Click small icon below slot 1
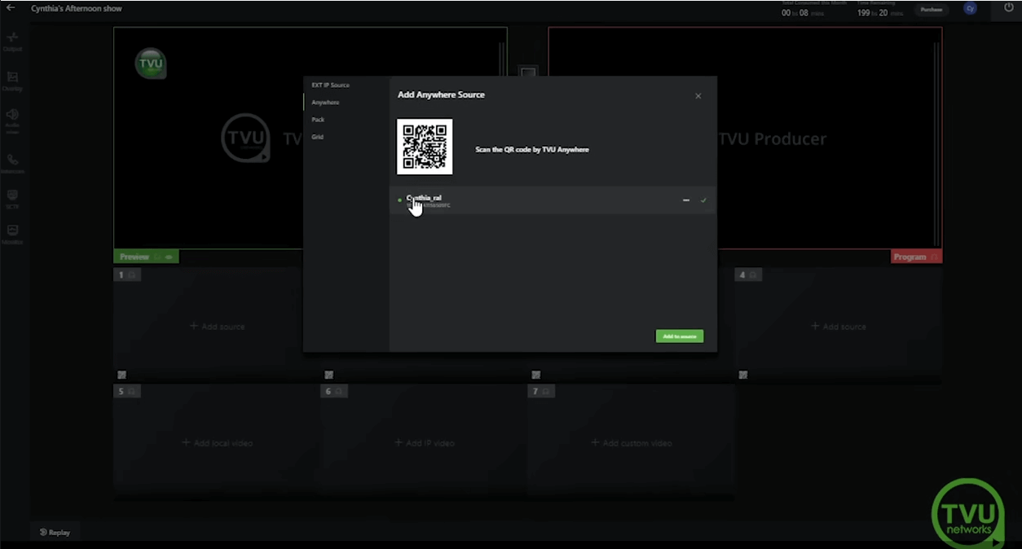 click(x=121, y=375)
